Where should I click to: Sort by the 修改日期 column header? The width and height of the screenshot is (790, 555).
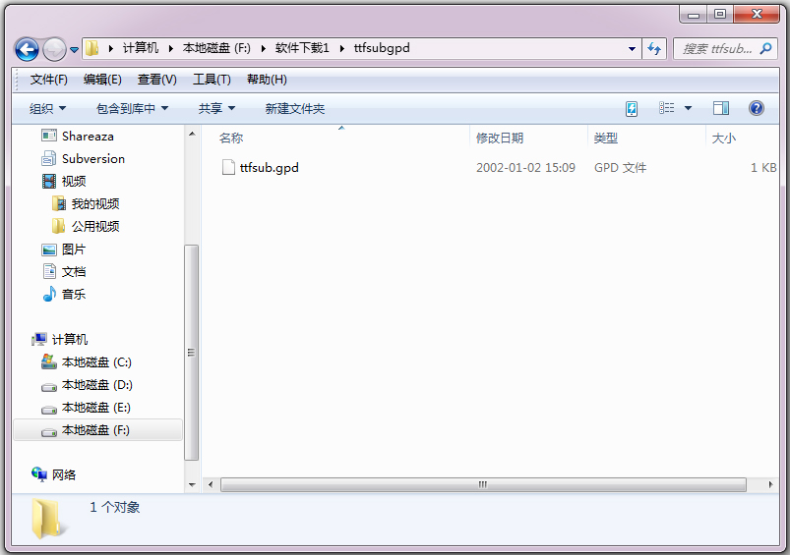click(528, 138)
